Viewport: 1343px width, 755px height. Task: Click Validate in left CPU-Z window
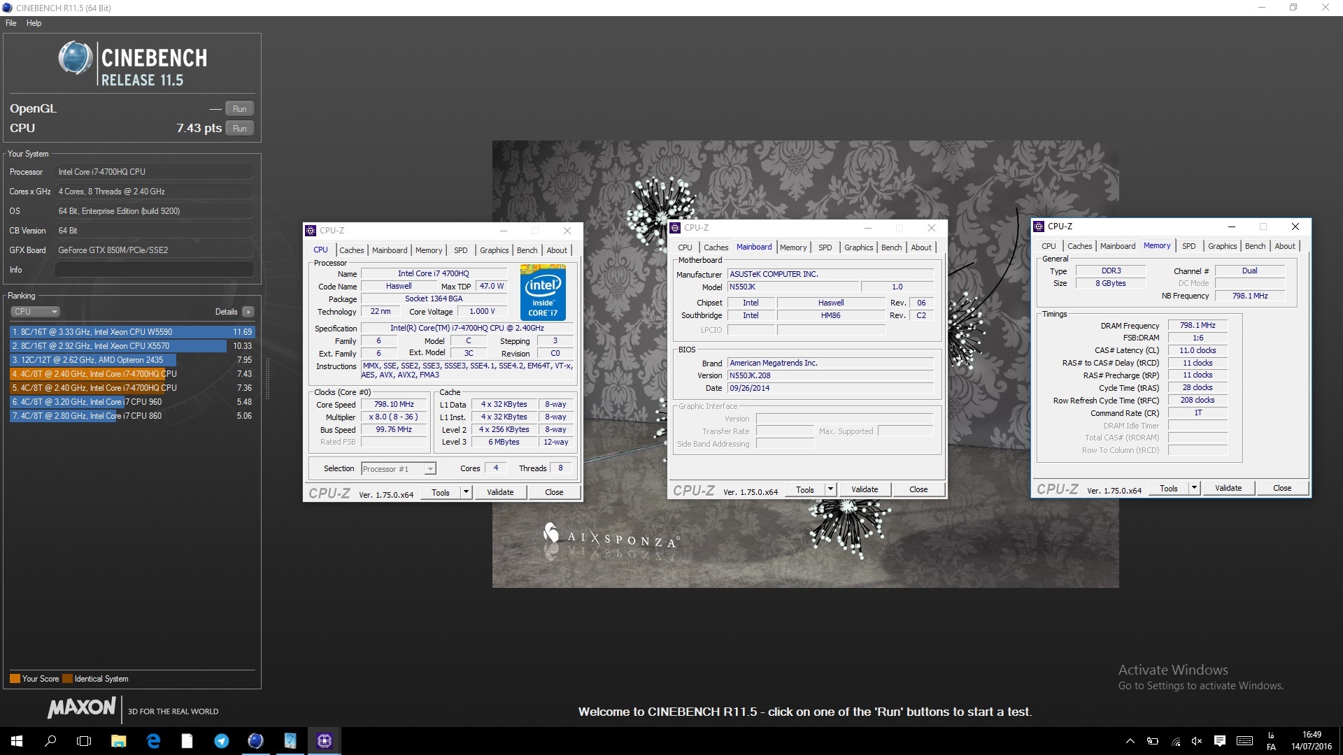point(500,492)
